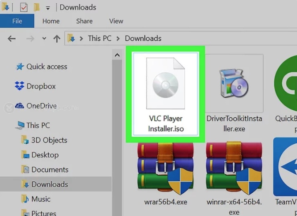Click the Dropbox logo icon
The width and height of the screenshot is (297, 216).
coord(19,86)
